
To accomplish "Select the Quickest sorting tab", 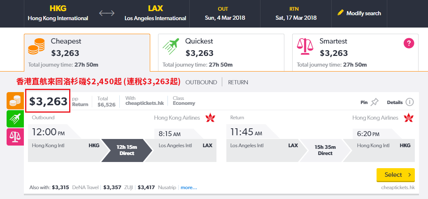I will [221, 53].
